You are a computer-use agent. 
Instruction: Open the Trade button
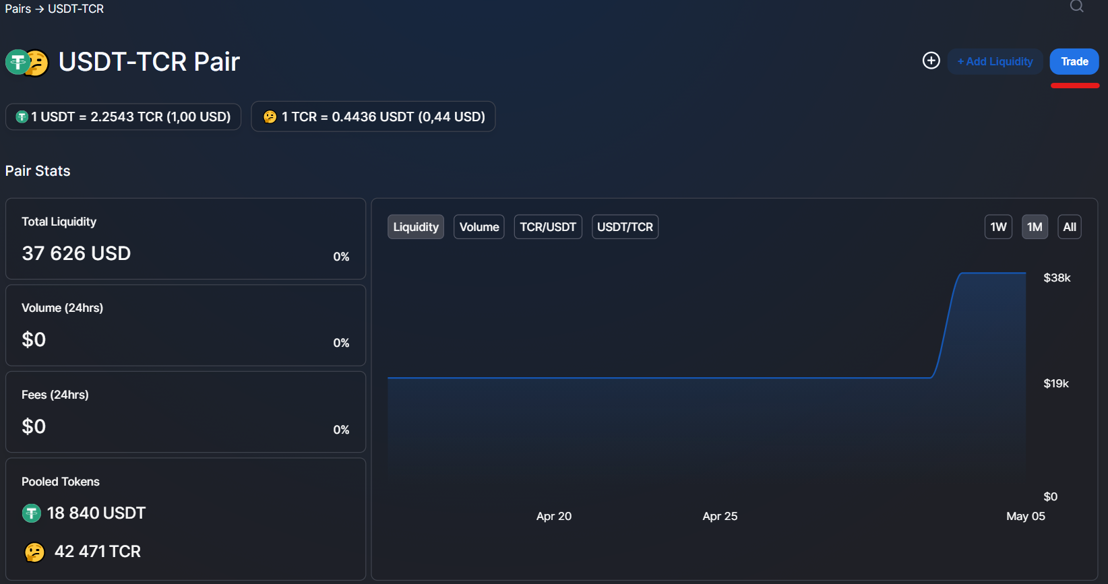tap(1074, 61)
